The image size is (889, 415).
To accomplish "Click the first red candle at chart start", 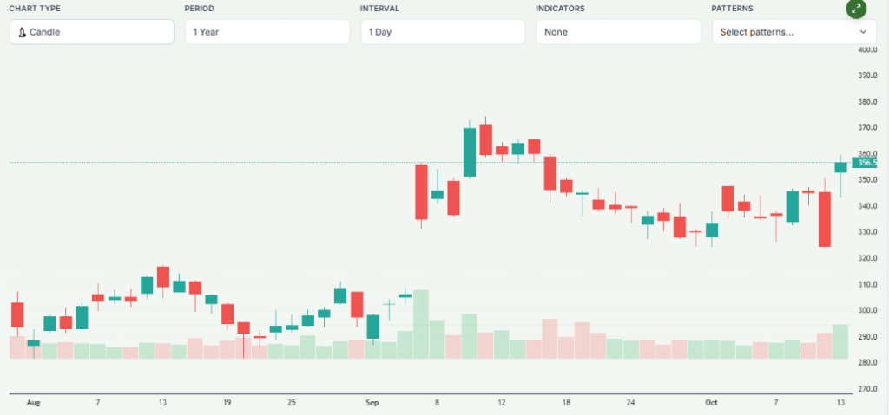I will pyautogui.click(x=17, y=314).
